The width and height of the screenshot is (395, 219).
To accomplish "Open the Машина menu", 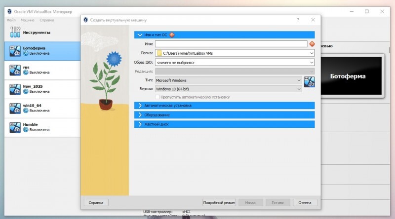I will click(x=28, y=20).
